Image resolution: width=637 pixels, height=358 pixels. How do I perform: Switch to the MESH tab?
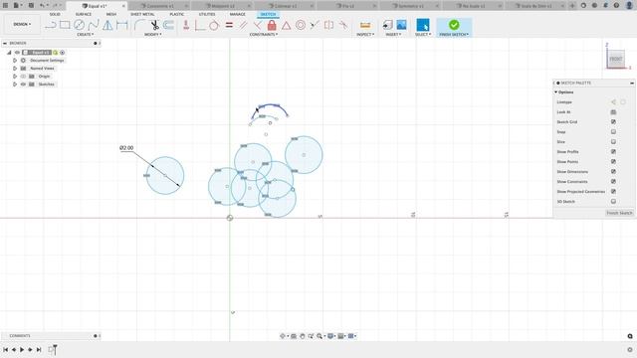pos(110,14)
